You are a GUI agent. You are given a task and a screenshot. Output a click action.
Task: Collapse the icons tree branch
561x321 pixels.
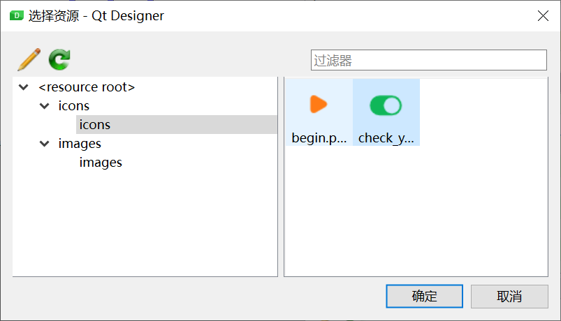click(x=45, y=106)
